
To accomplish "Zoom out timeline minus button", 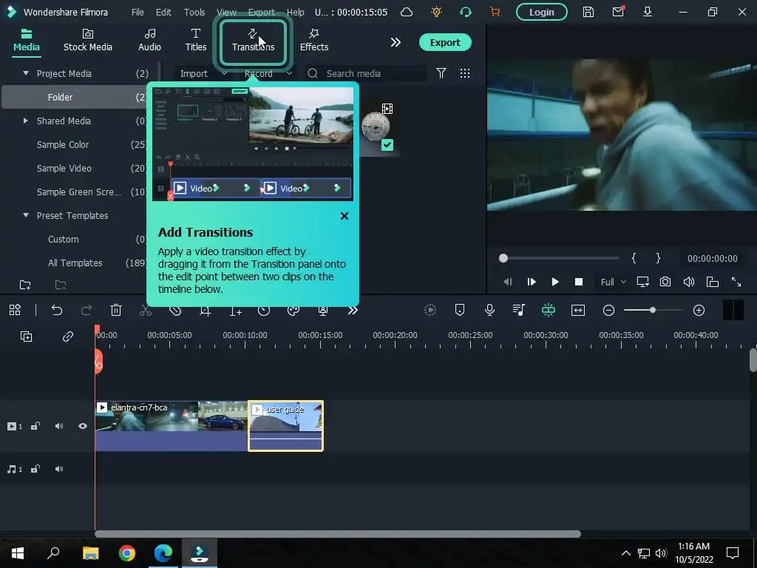I will pyautogui.click(x=609, y=310).
